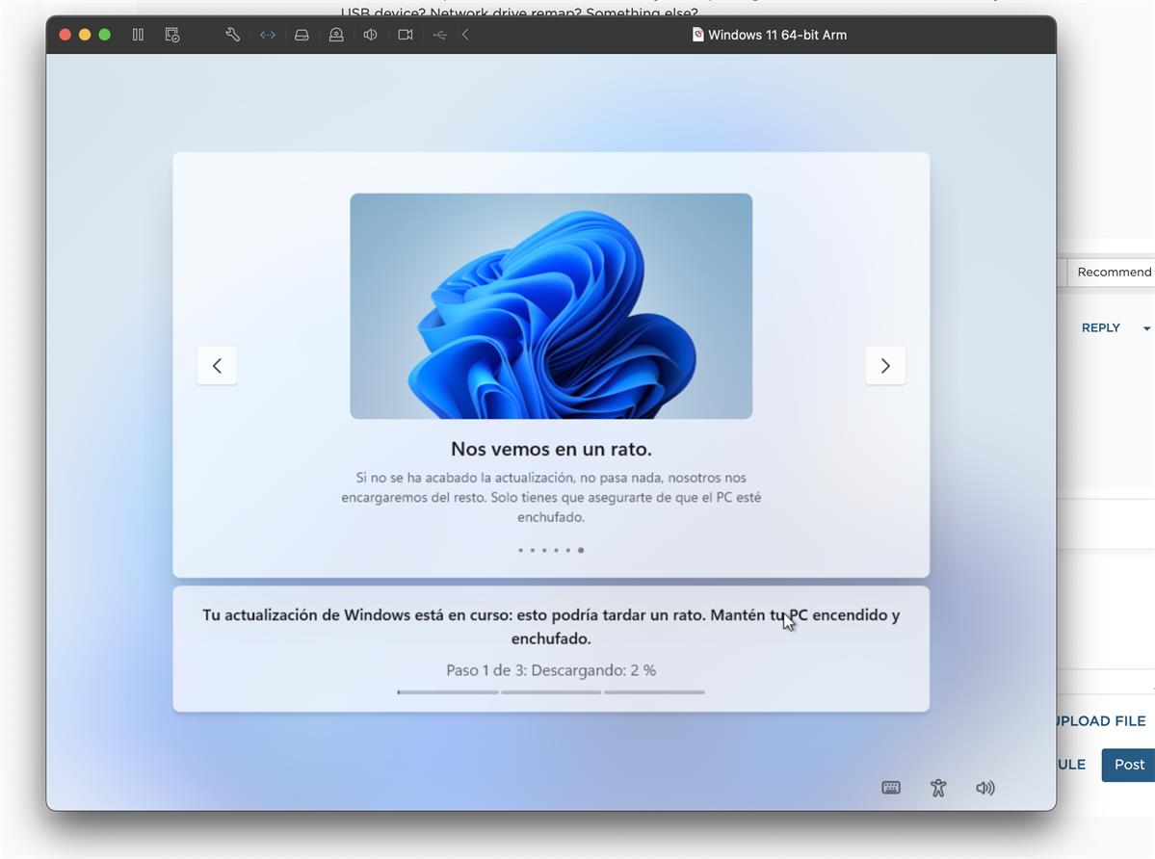Click the download progress bar
The image size is (1155, 859).
click(551, 691)
